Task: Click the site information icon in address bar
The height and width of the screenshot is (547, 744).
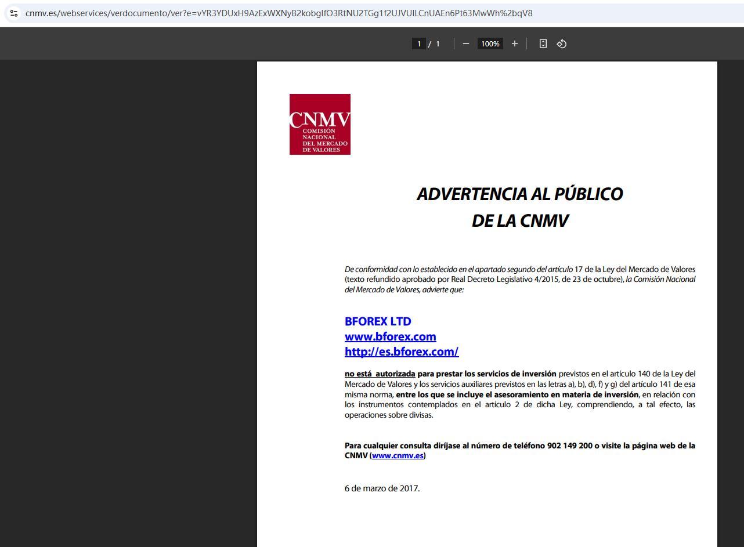Action: [14, 13]
